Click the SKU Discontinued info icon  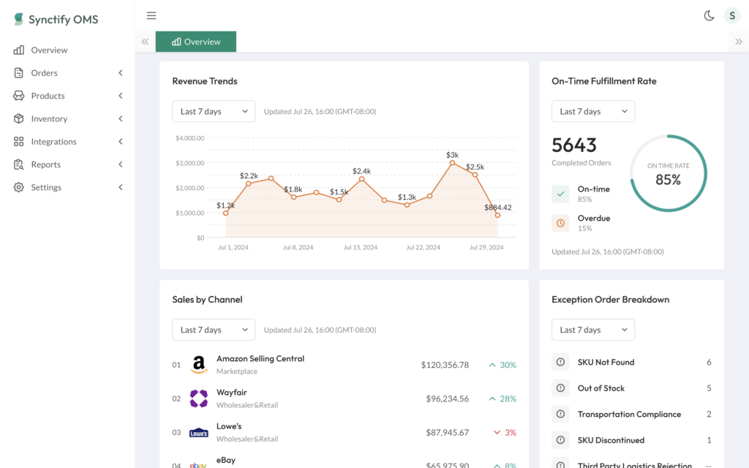click(x=560, y=439)
